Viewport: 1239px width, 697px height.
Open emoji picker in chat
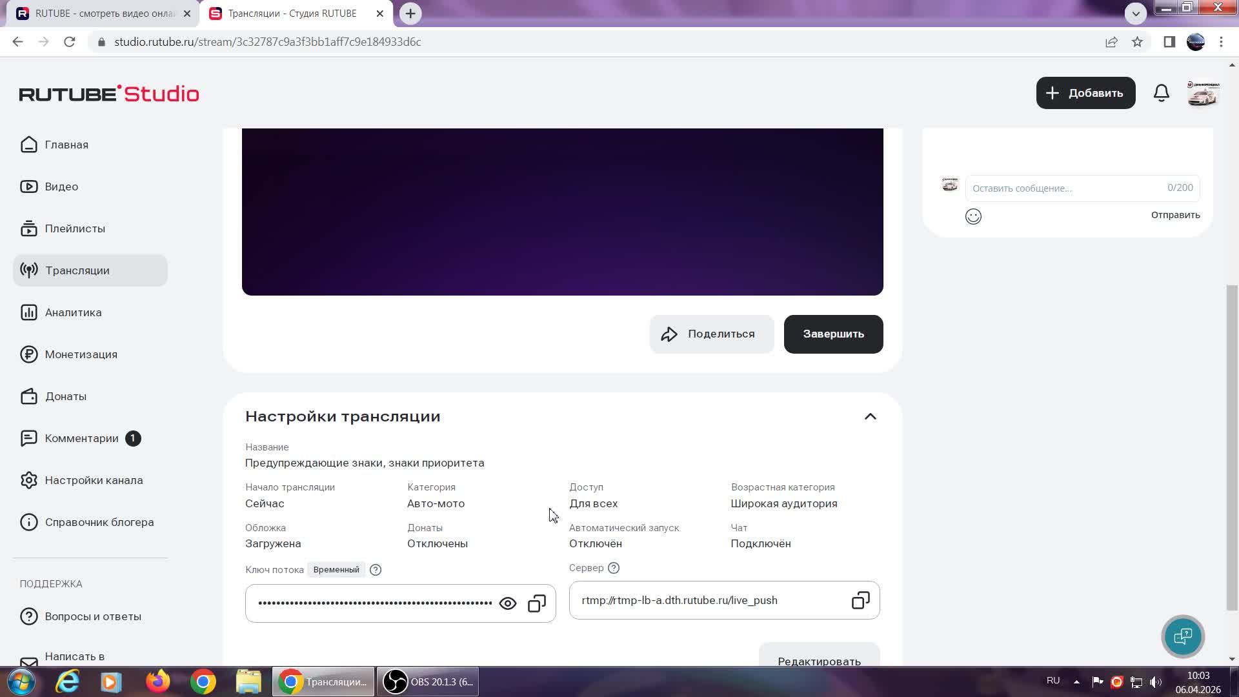pos(973,216)
